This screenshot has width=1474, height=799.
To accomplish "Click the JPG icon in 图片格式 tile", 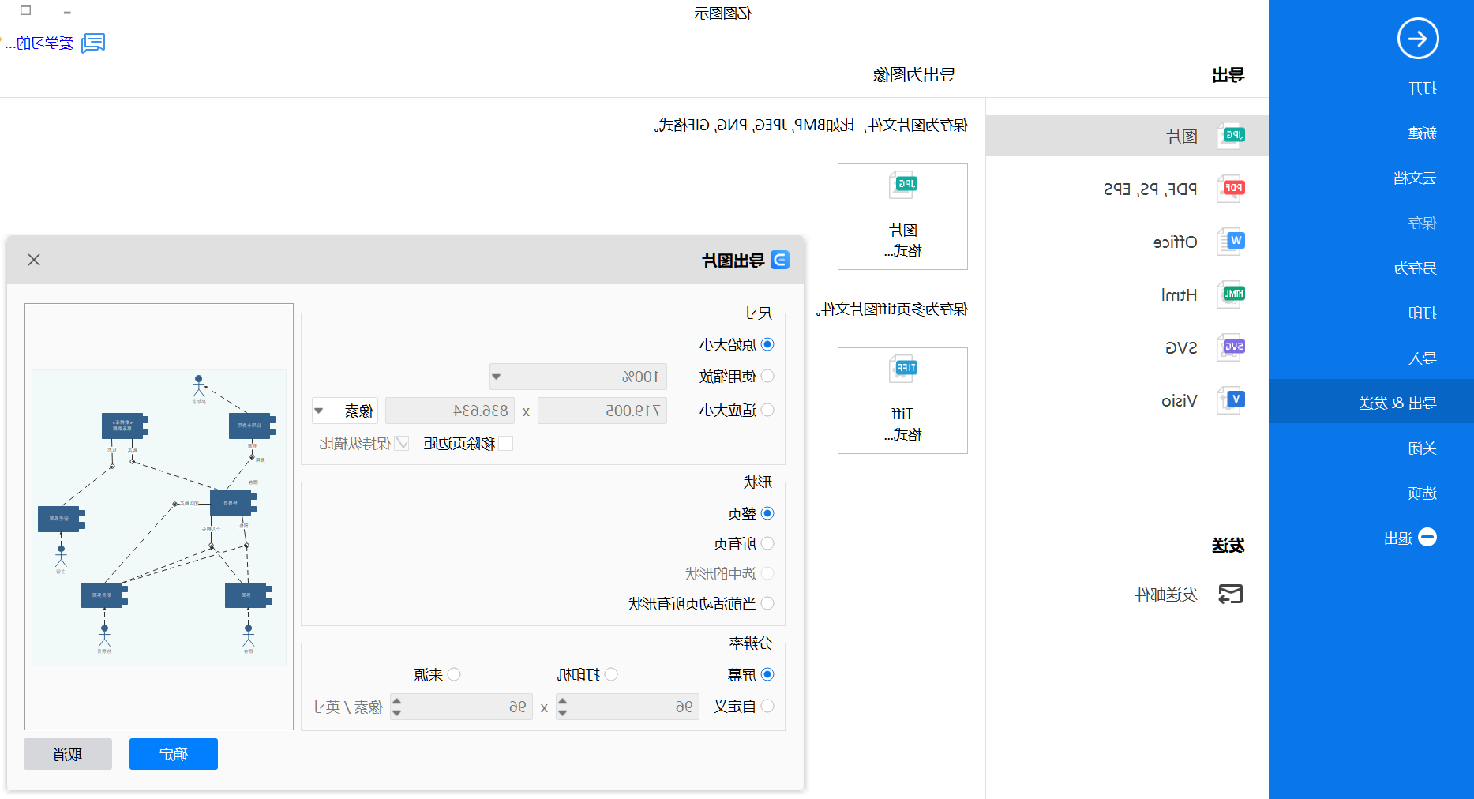I will 903,185.
